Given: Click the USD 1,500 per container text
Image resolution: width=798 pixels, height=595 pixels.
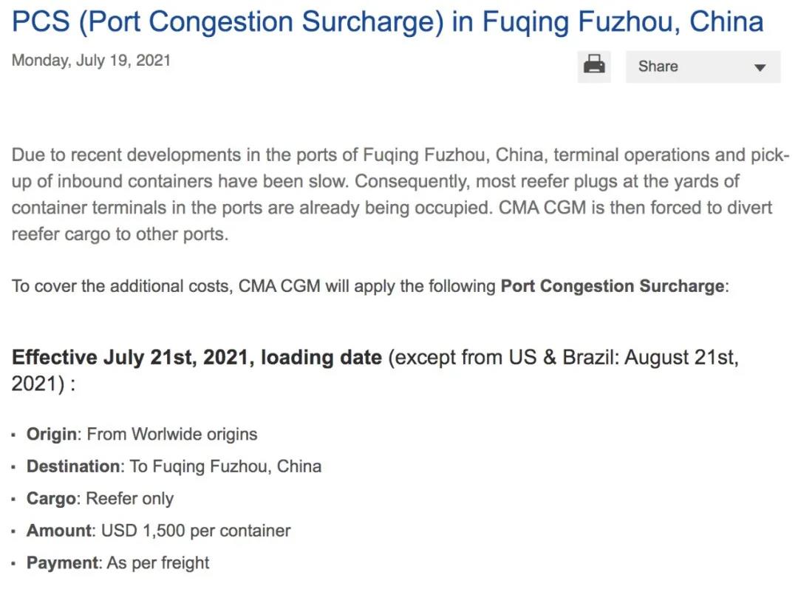Looking at the screenshot, I should click(x=196, y=531).
